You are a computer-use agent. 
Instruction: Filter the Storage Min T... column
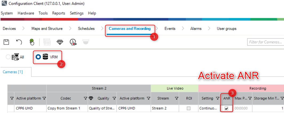click(282, 98)
